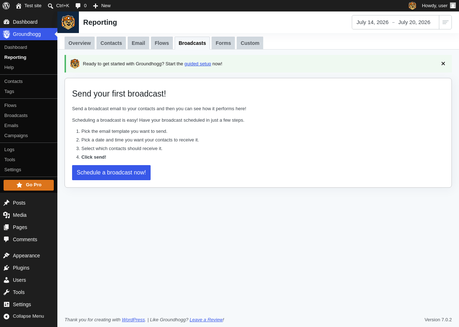Open Comments from the sidebar
This screenshot has height=327, width=459.
29,239
